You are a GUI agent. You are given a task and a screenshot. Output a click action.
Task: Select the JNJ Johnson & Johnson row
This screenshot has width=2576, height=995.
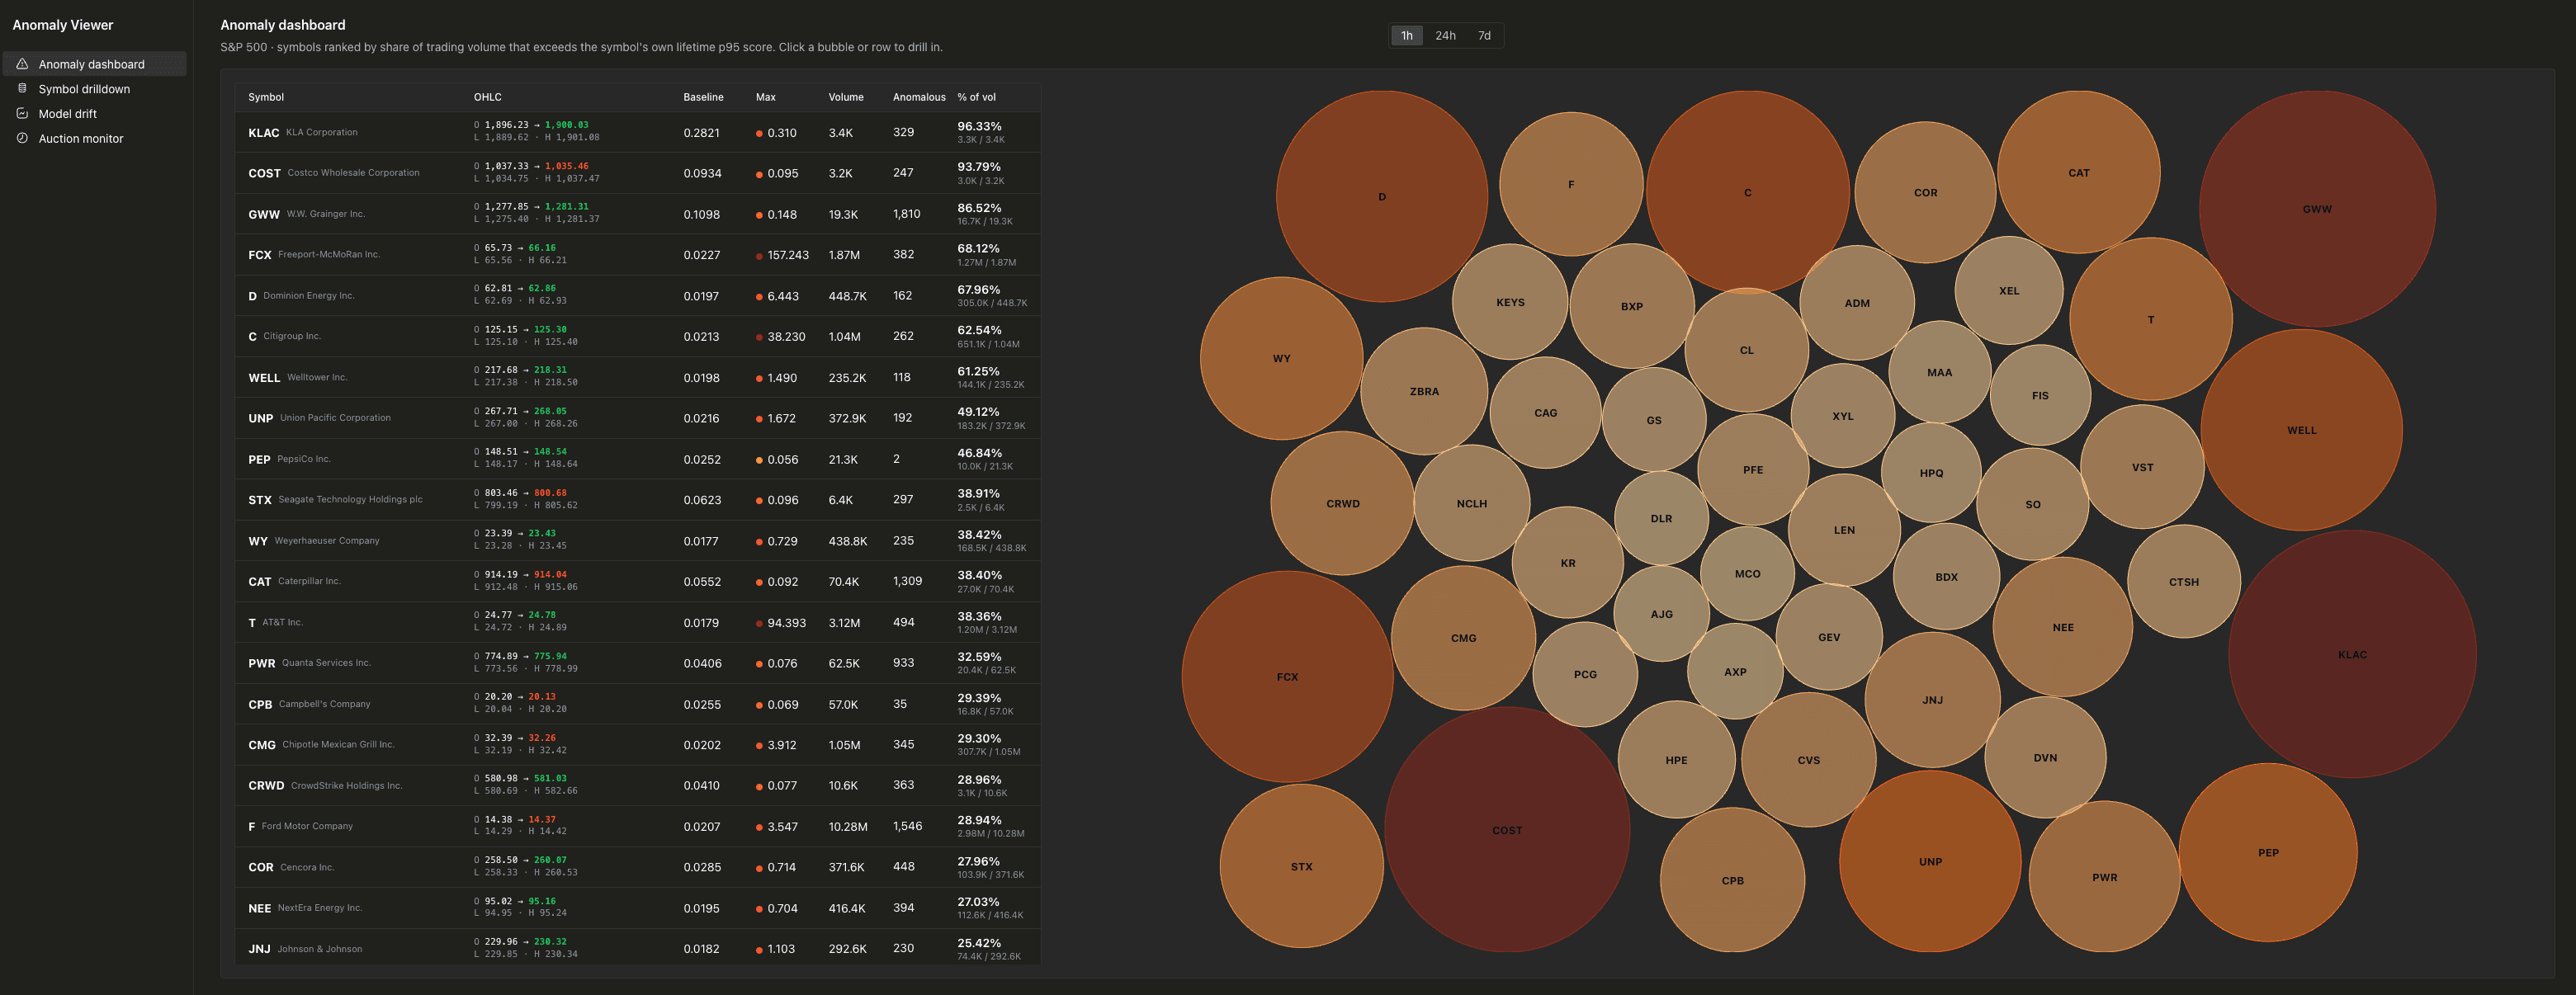[638, 948]
